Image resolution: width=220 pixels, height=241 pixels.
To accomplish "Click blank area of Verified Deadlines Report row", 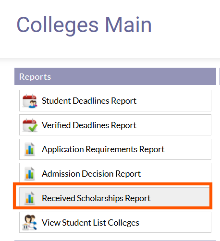I will 174,125.
